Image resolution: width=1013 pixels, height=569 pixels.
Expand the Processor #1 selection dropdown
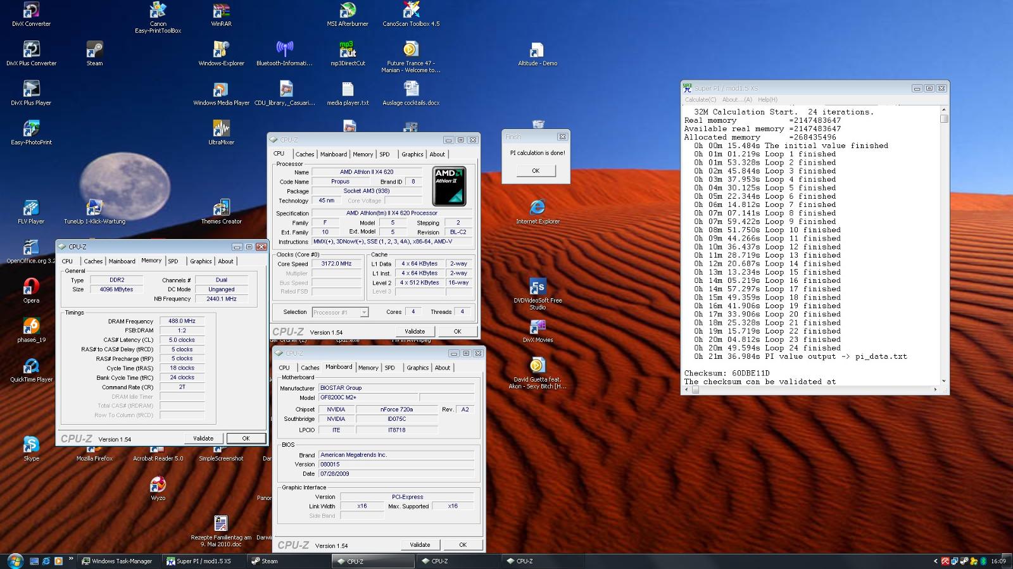pos(364,312)
